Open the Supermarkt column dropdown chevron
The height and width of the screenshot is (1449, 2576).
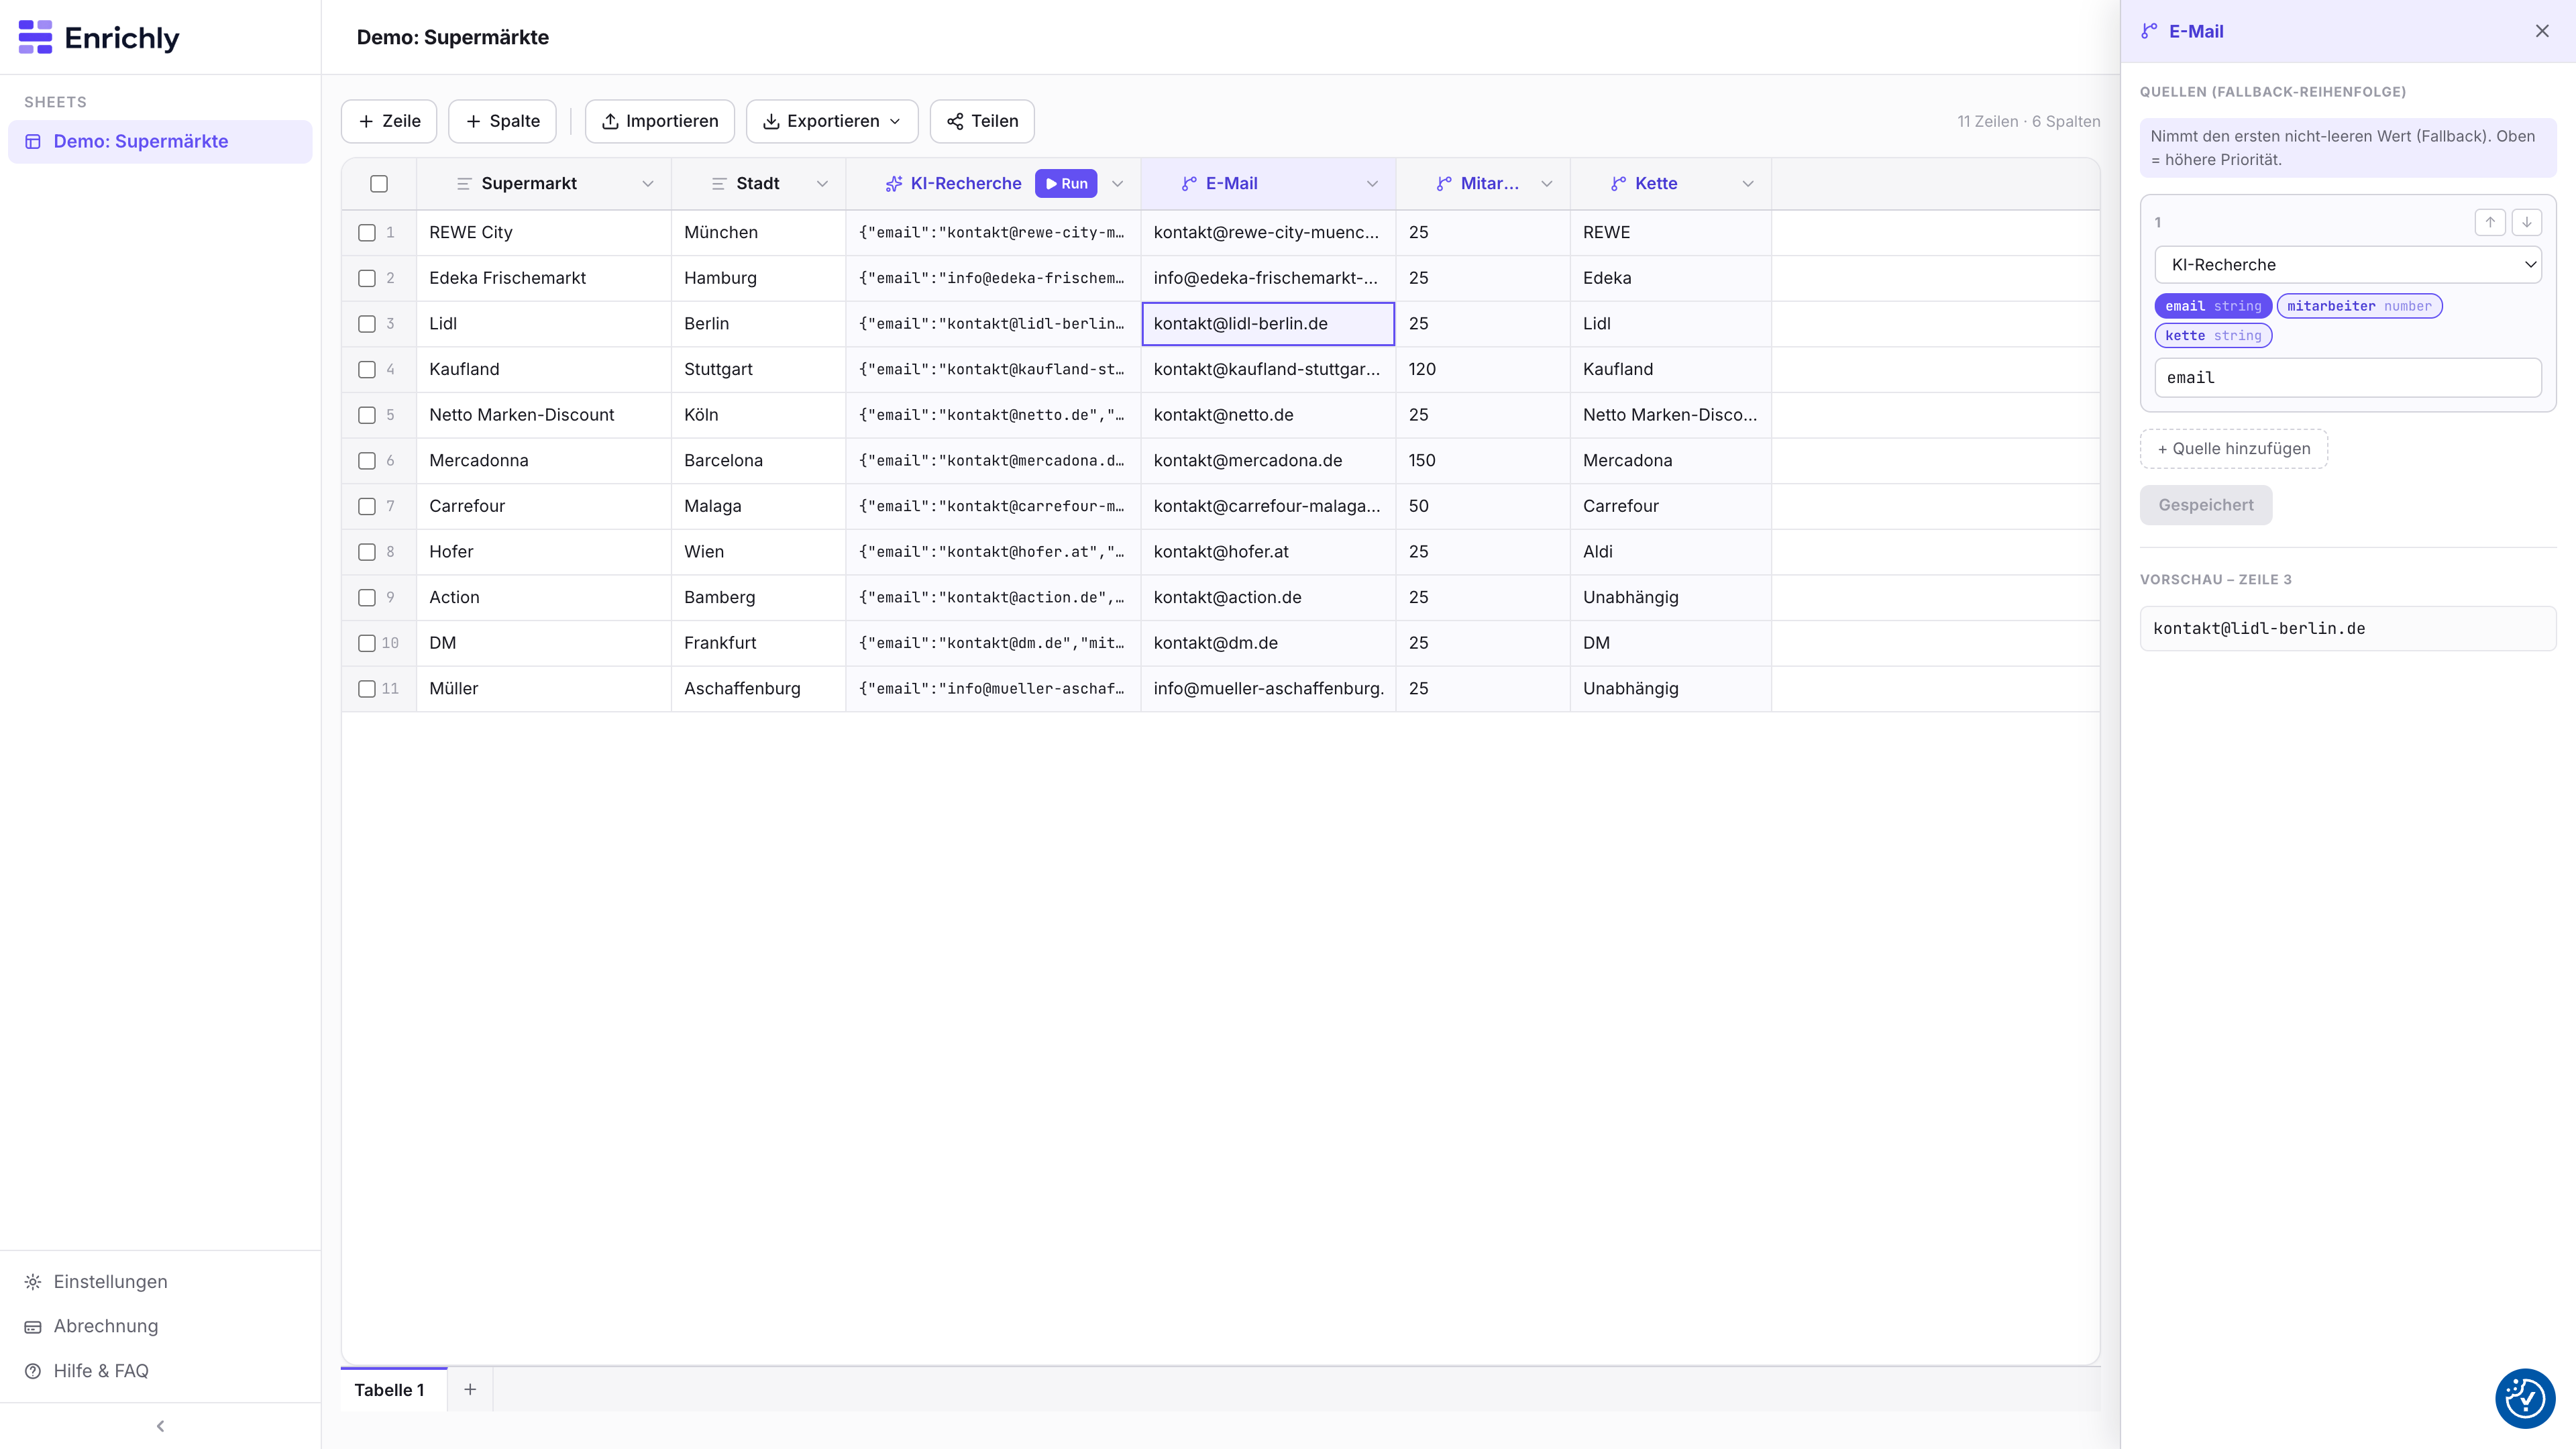pos(648,184)
